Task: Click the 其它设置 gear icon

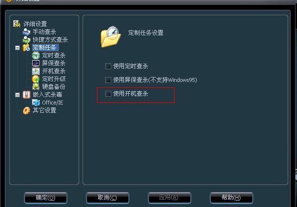Action: (27, 110)
